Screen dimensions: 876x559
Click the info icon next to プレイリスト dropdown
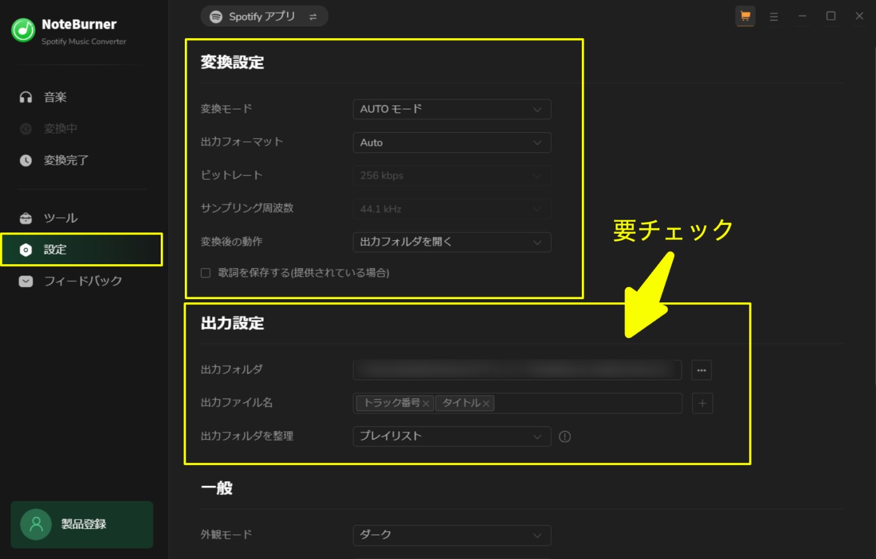click(x=565, y=437)
